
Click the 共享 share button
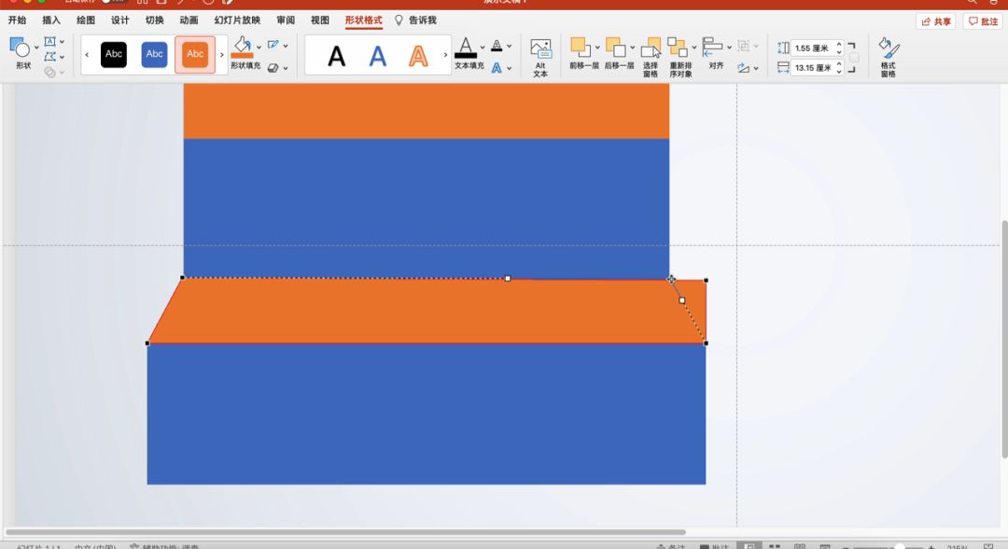(x=936, y=21)
